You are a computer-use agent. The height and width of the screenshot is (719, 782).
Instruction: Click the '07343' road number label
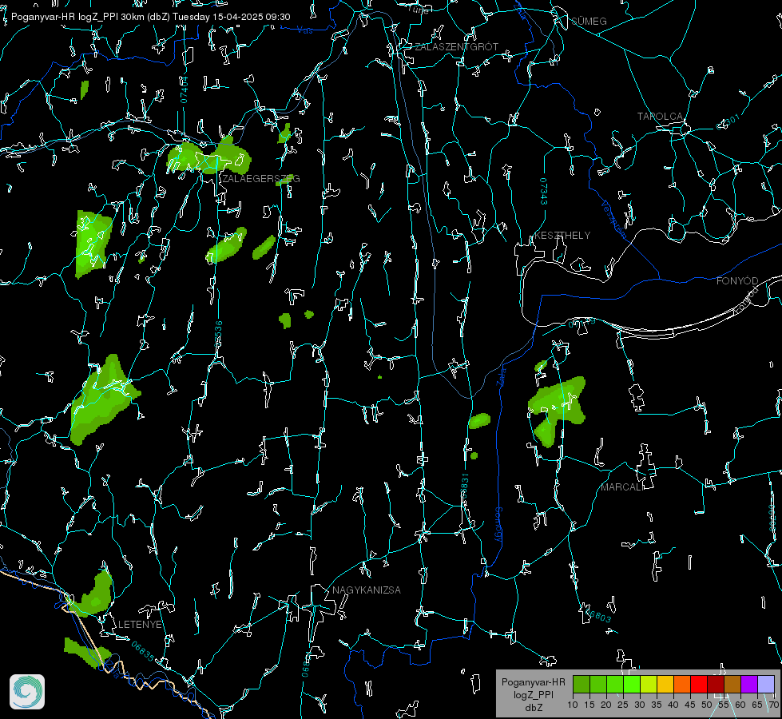tap(544, 192)
